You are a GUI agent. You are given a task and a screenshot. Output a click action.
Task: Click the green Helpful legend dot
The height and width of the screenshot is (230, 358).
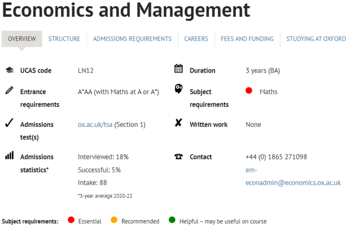tap(172, 220)
